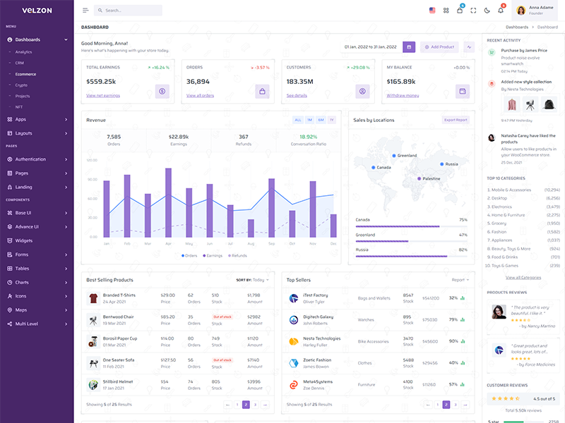Screen dimensions: 565x423
Task: Toggle dark mode with moon icon
Action: (487, 11)
